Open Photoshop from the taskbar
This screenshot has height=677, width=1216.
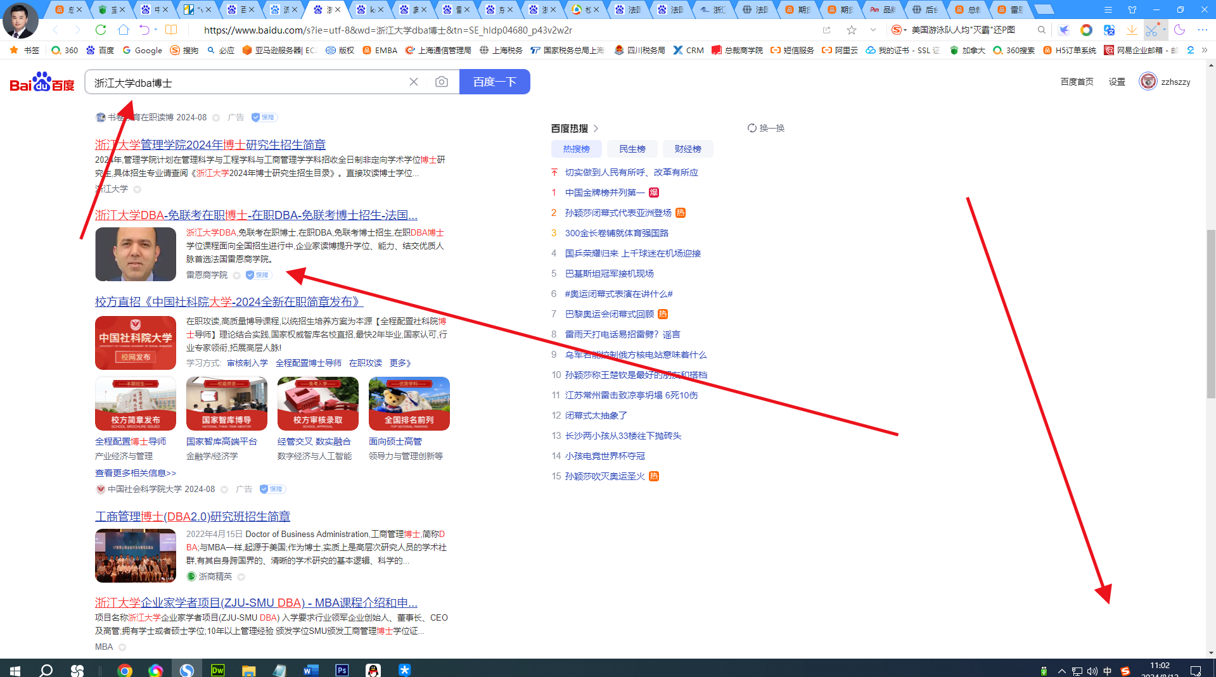click(x=342, y=669)
